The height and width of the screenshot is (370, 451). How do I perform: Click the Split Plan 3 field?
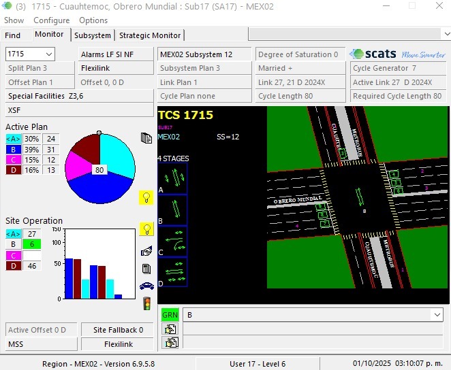[x=40, y=68]
